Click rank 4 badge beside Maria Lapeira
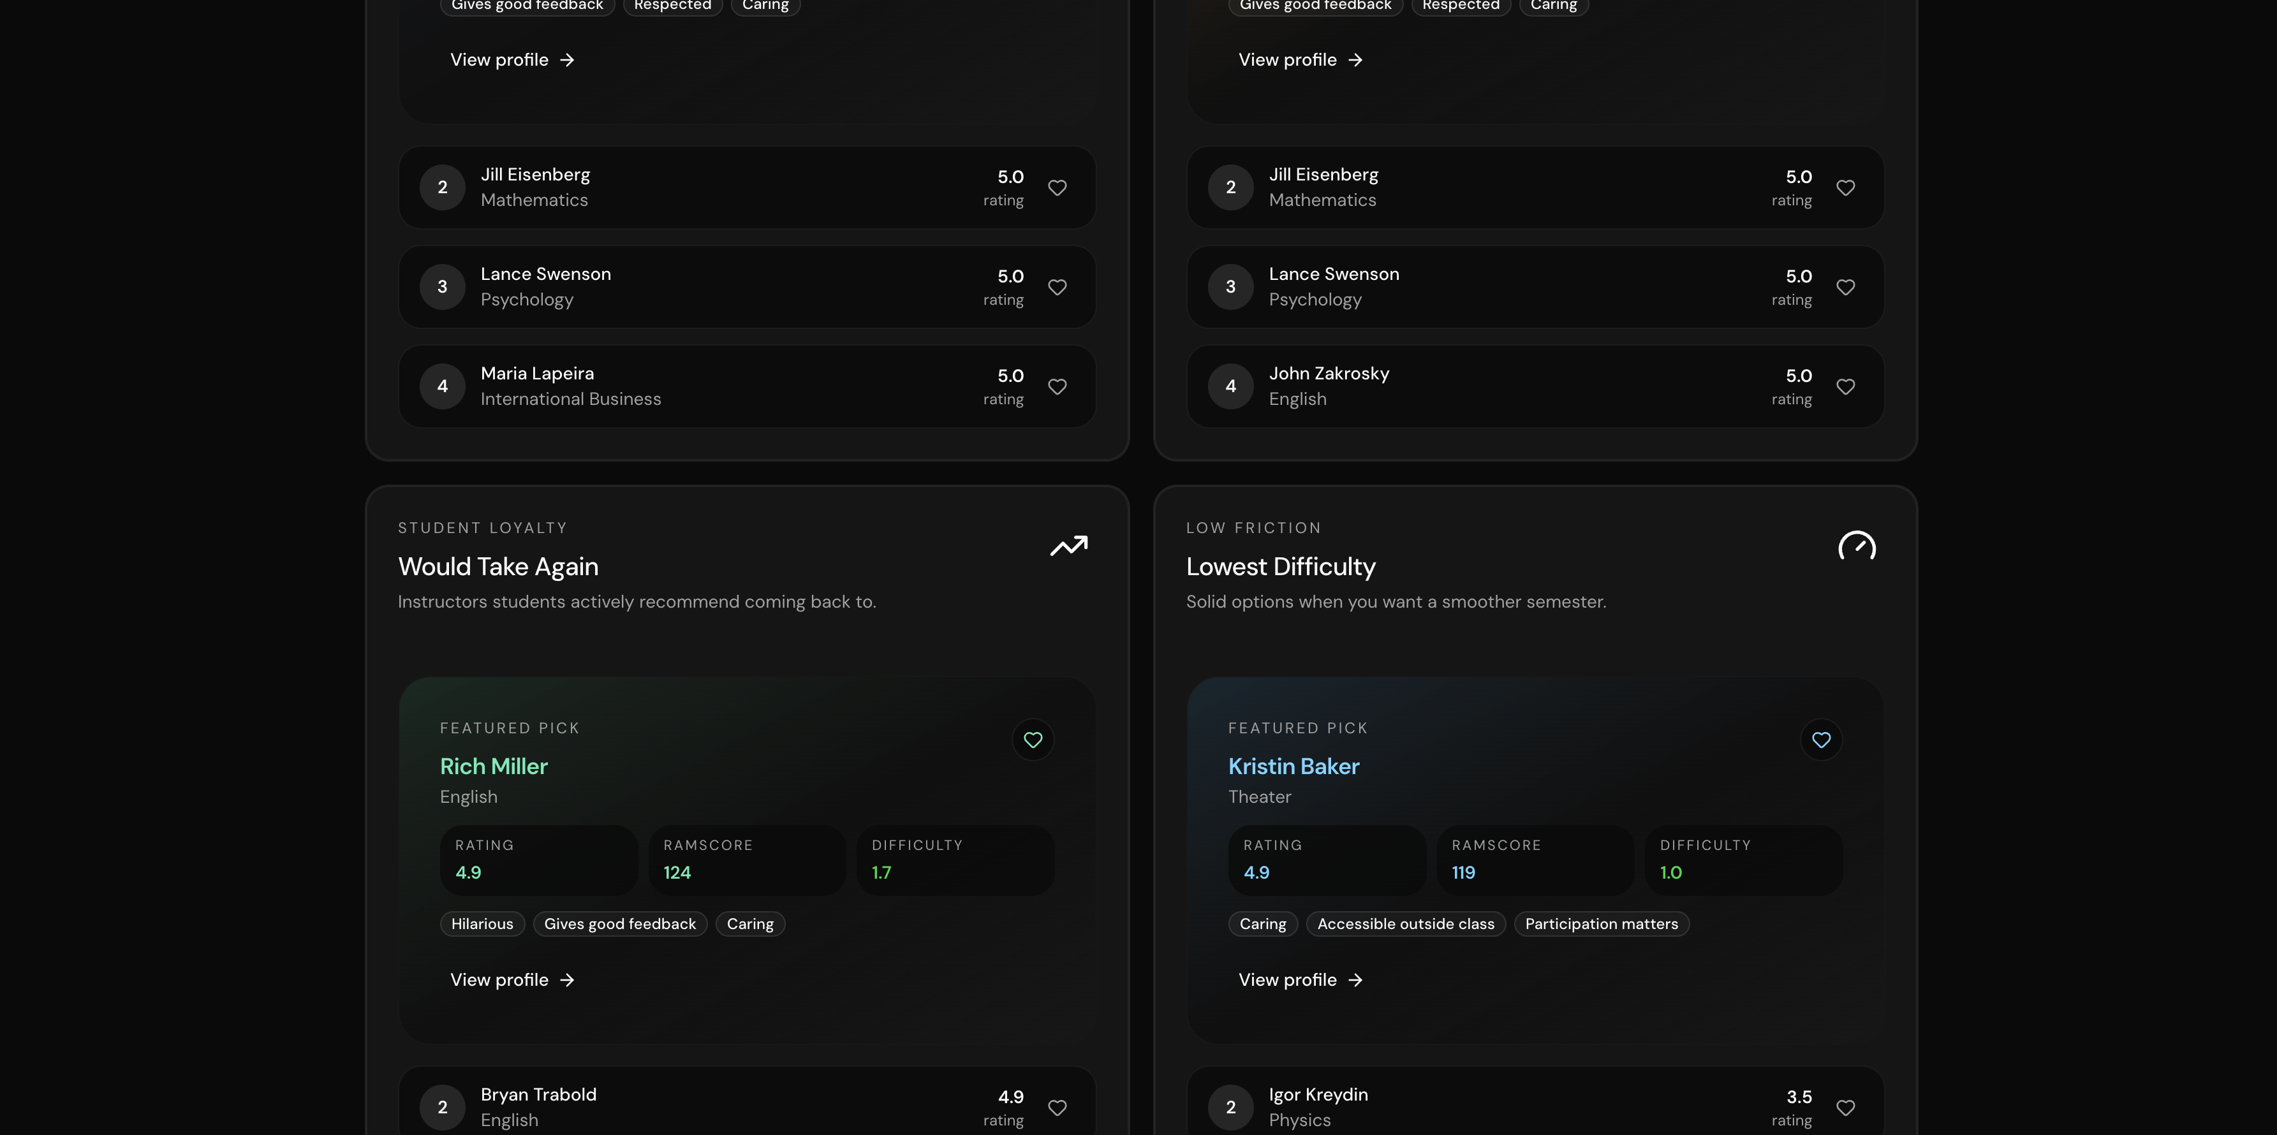Viewport: 2277px width, 1135px height. pyautogui.click(x=442, y=386)
